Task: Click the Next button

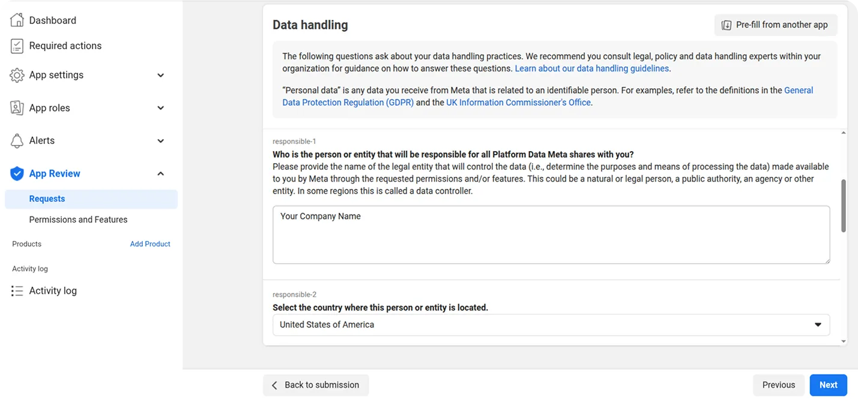Action: 828,385
